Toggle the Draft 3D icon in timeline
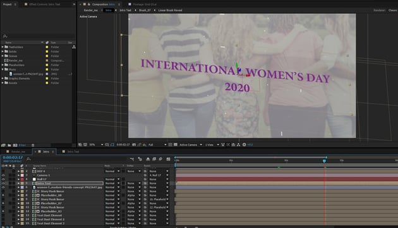This screenshot has width=398, height=228. (140, 159)
